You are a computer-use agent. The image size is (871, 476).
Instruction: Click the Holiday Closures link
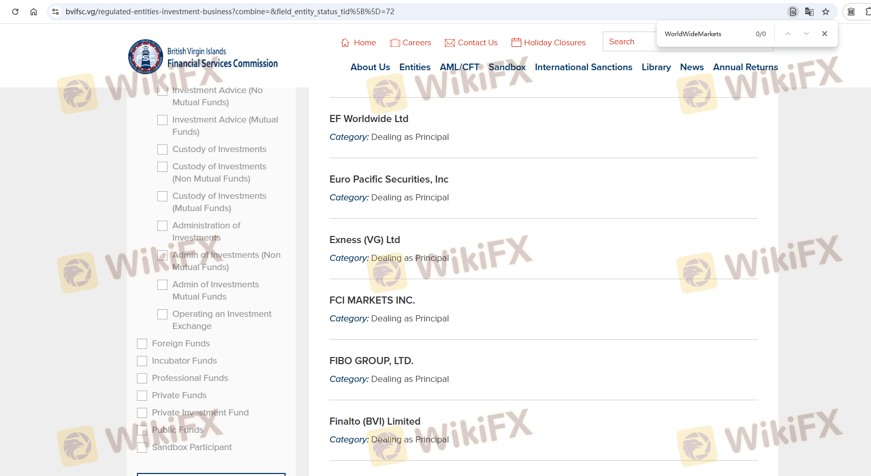coord(554,43)
